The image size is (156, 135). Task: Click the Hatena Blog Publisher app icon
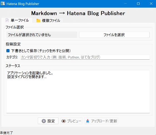(3, 4)
